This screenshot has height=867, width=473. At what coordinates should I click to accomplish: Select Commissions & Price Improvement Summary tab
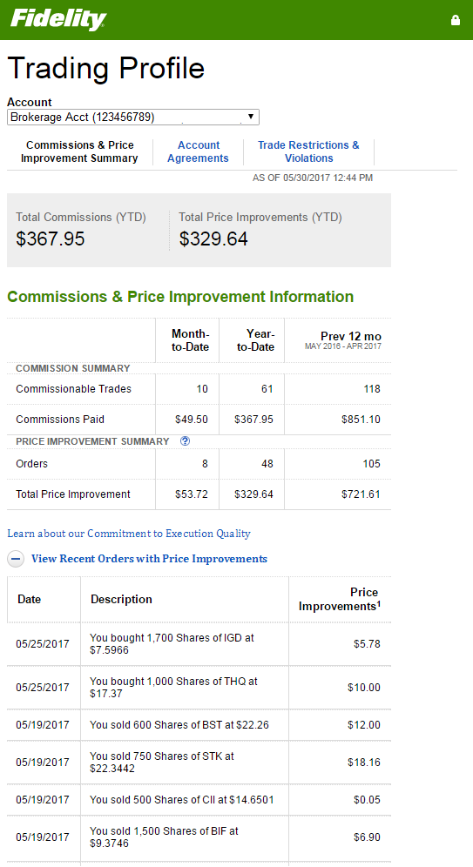[x=79, y=151]
